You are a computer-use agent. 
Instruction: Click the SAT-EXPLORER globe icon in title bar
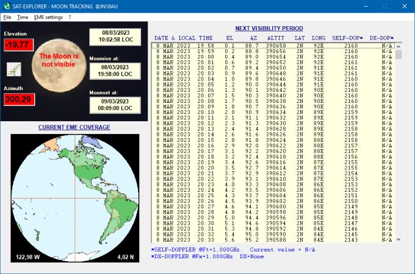pos(7,6)
